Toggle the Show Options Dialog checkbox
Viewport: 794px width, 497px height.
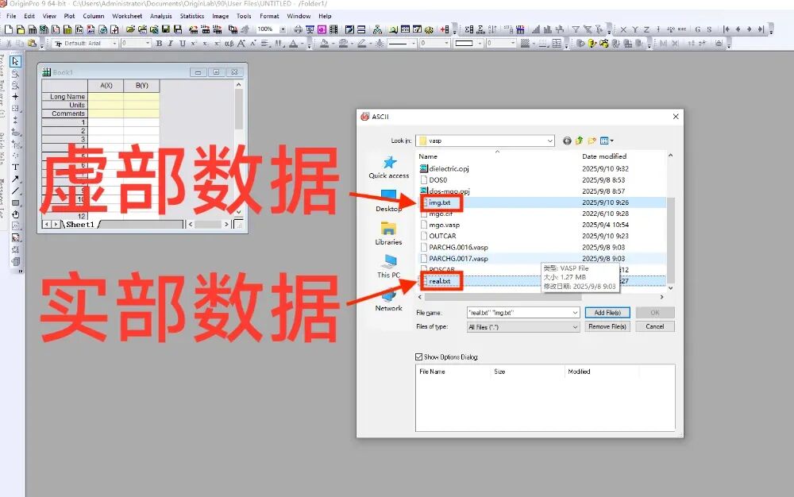pos(419,357)
